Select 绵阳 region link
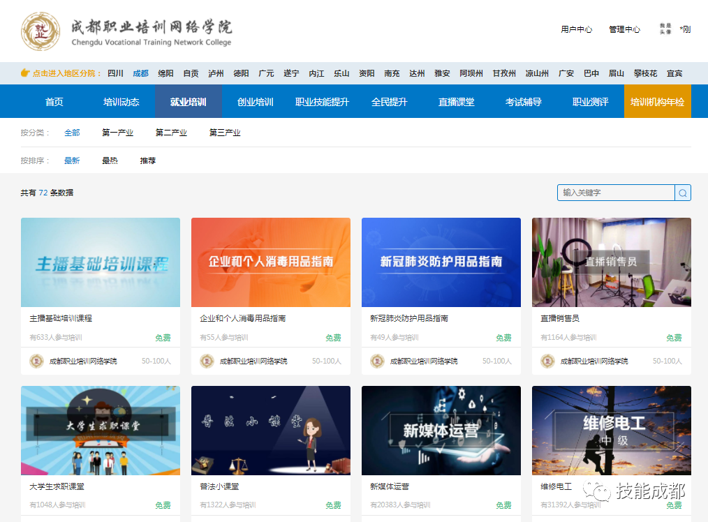 pos(165,73)
